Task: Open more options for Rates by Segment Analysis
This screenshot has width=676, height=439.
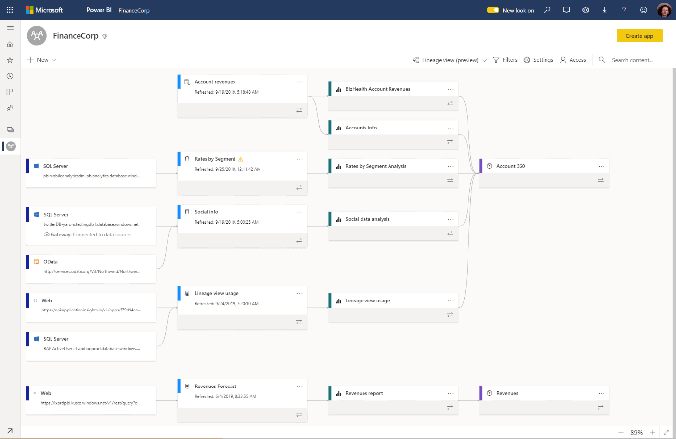Action: tap(451, 166)
